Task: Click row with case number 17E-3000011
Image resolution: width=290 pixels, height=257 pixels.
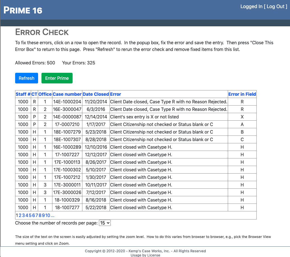Action: tap(67, 185)
